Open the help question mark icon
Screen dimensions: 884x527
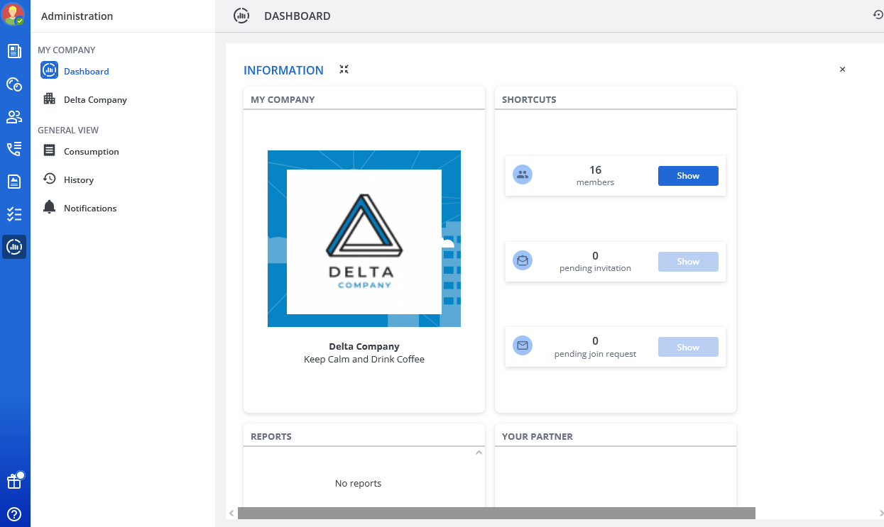[14, 514]
